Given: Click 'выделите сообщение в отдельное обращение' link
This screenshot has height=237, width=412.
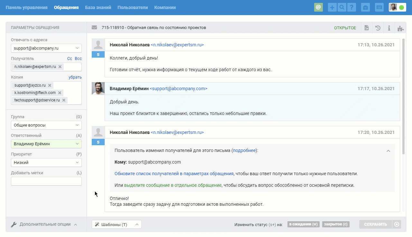Looking at the screenshot, I should (x=173, y=185).
